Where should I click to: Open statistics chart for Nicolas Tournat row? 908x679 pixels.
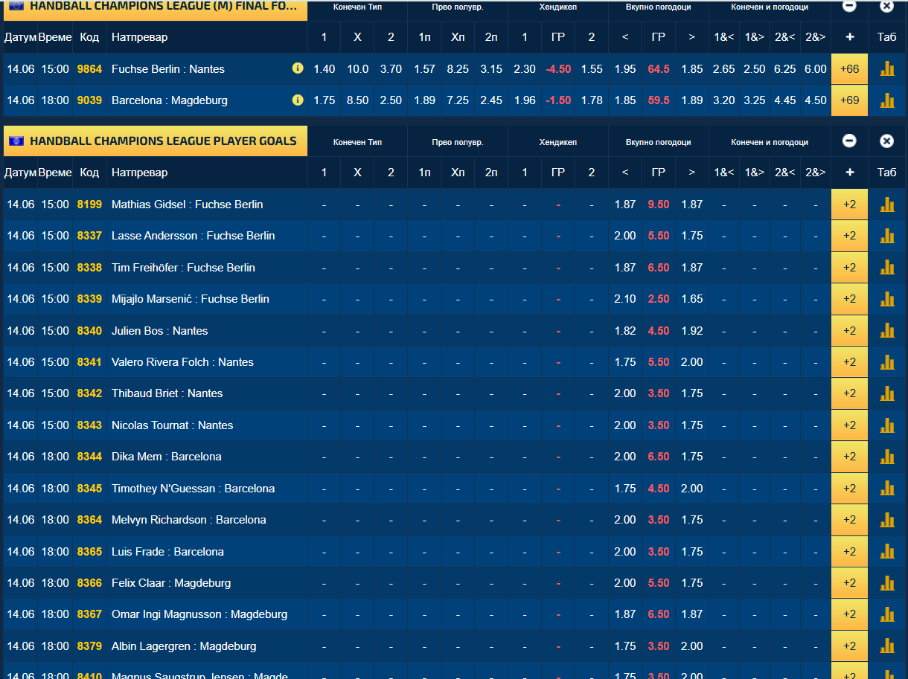(887, 425)
